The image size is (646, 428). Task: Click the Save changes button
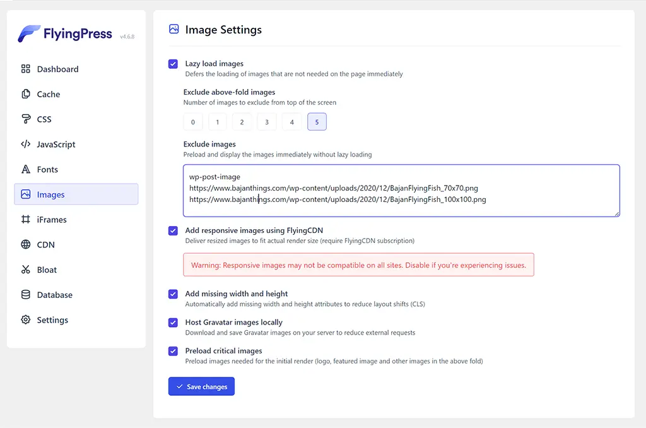(x=201, y=386)
